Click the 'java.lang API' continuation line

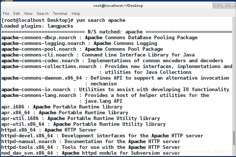click(104, 101)
